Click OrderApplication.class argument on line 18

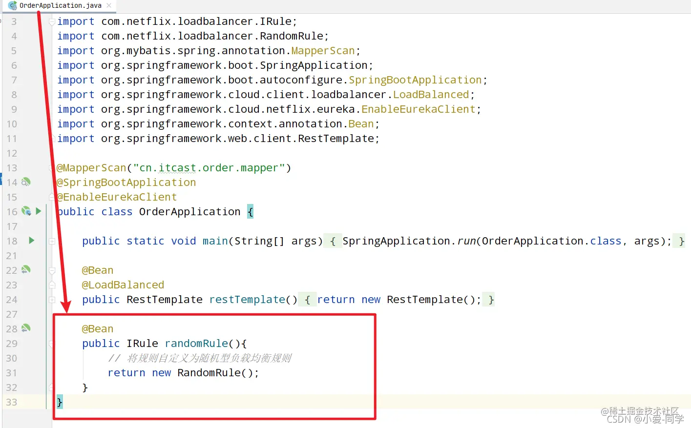[552, 241]
